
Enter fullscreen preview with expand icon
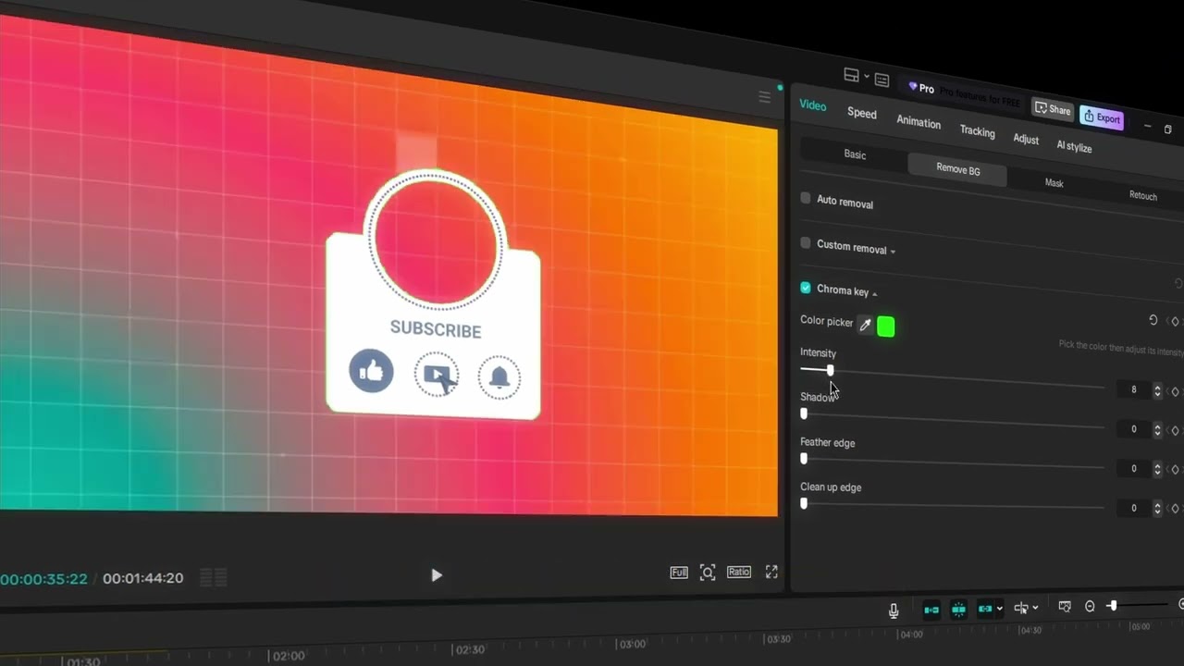click(771, 572)
